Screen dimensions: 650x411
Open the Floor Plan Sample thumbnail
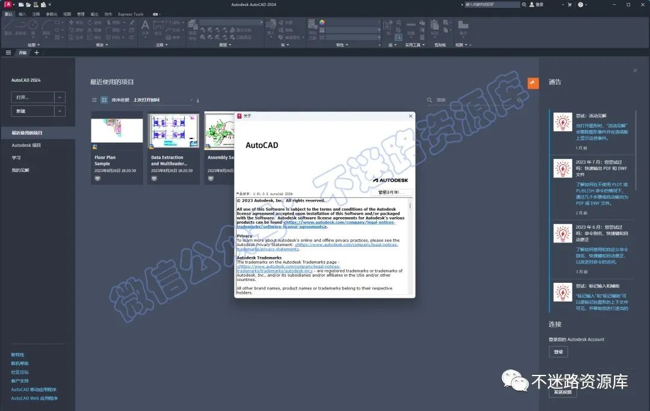117,131
